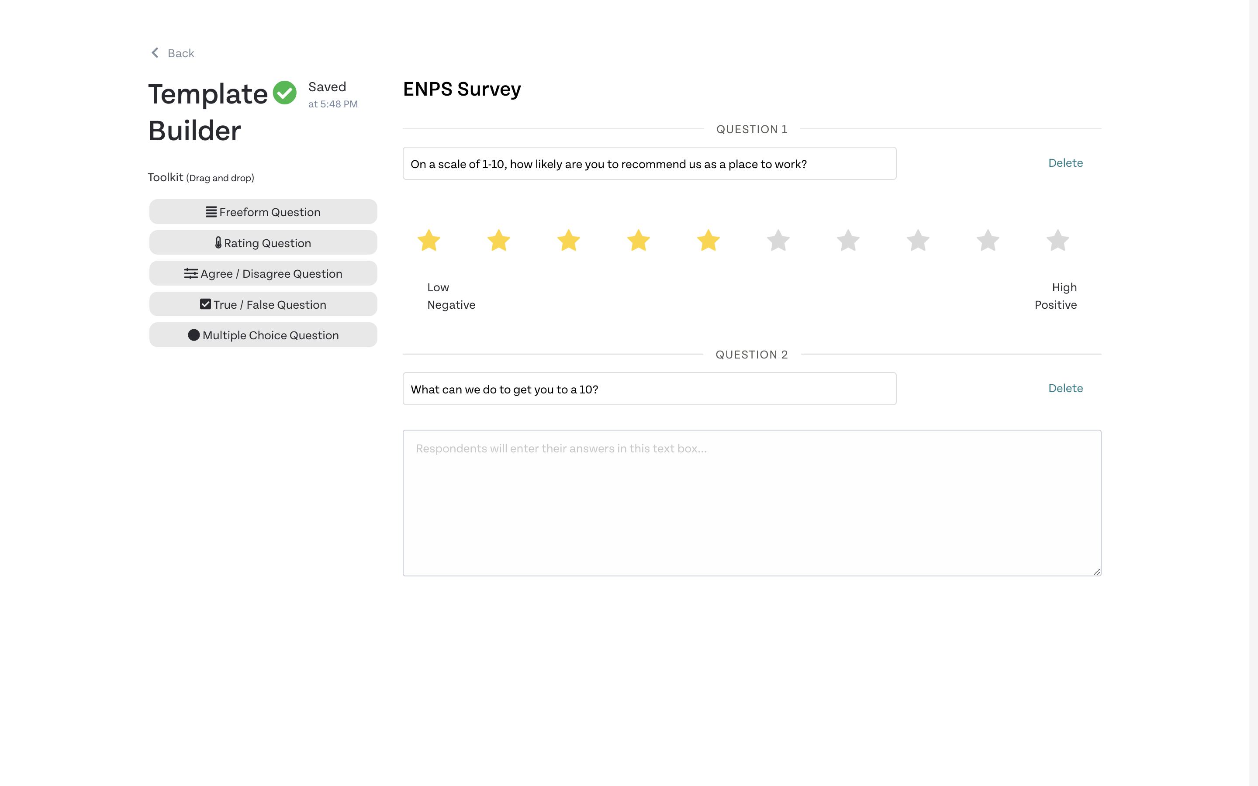The image size is (1258, 786).
Task: Click the back arrow navigation icon
Action: pos(156,52)
